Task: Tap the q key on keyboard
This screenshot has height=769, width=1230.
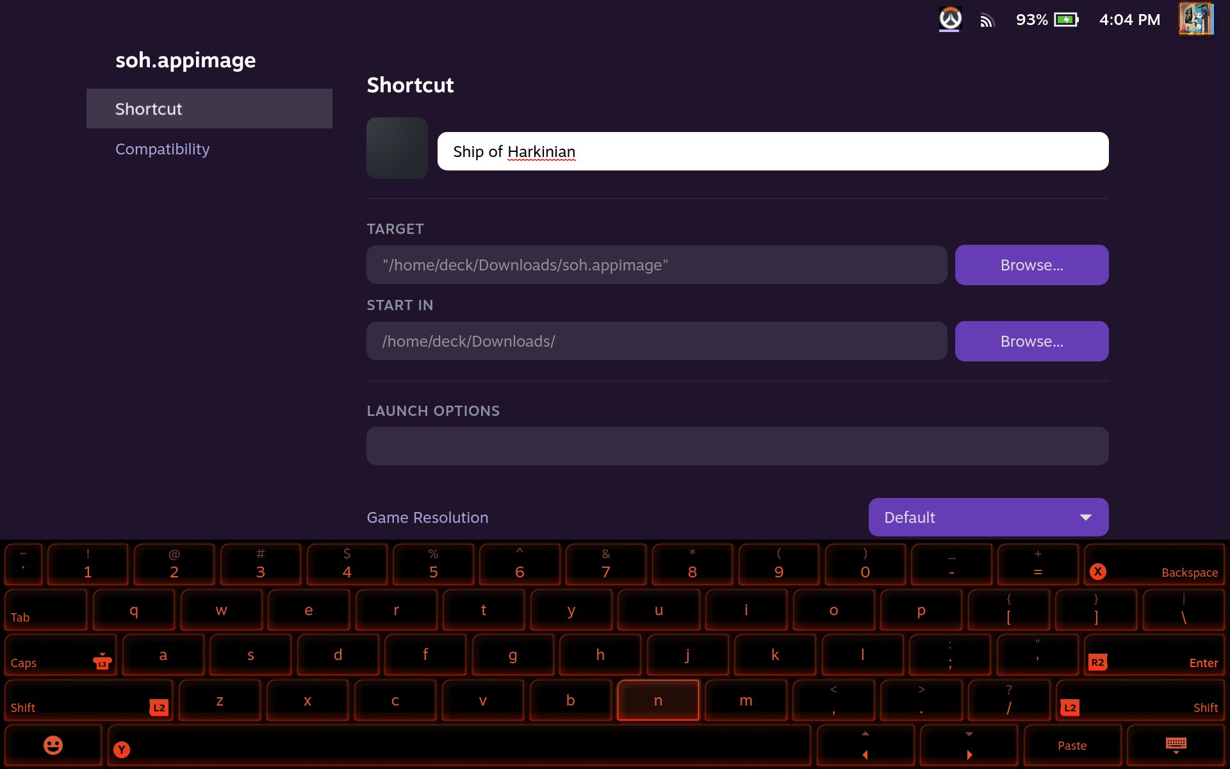Action: 134,610
